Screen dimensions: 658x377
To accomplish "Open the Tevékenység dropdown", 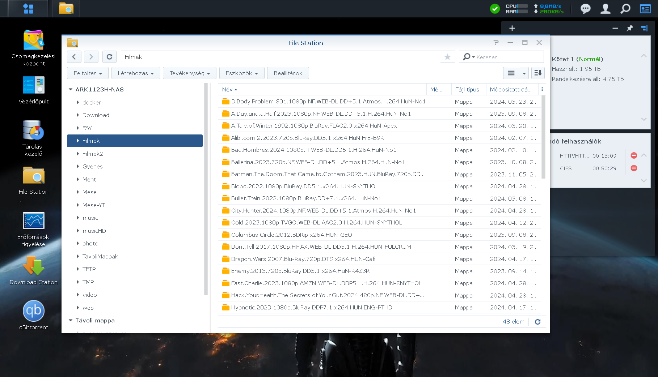I will (189, 73).
